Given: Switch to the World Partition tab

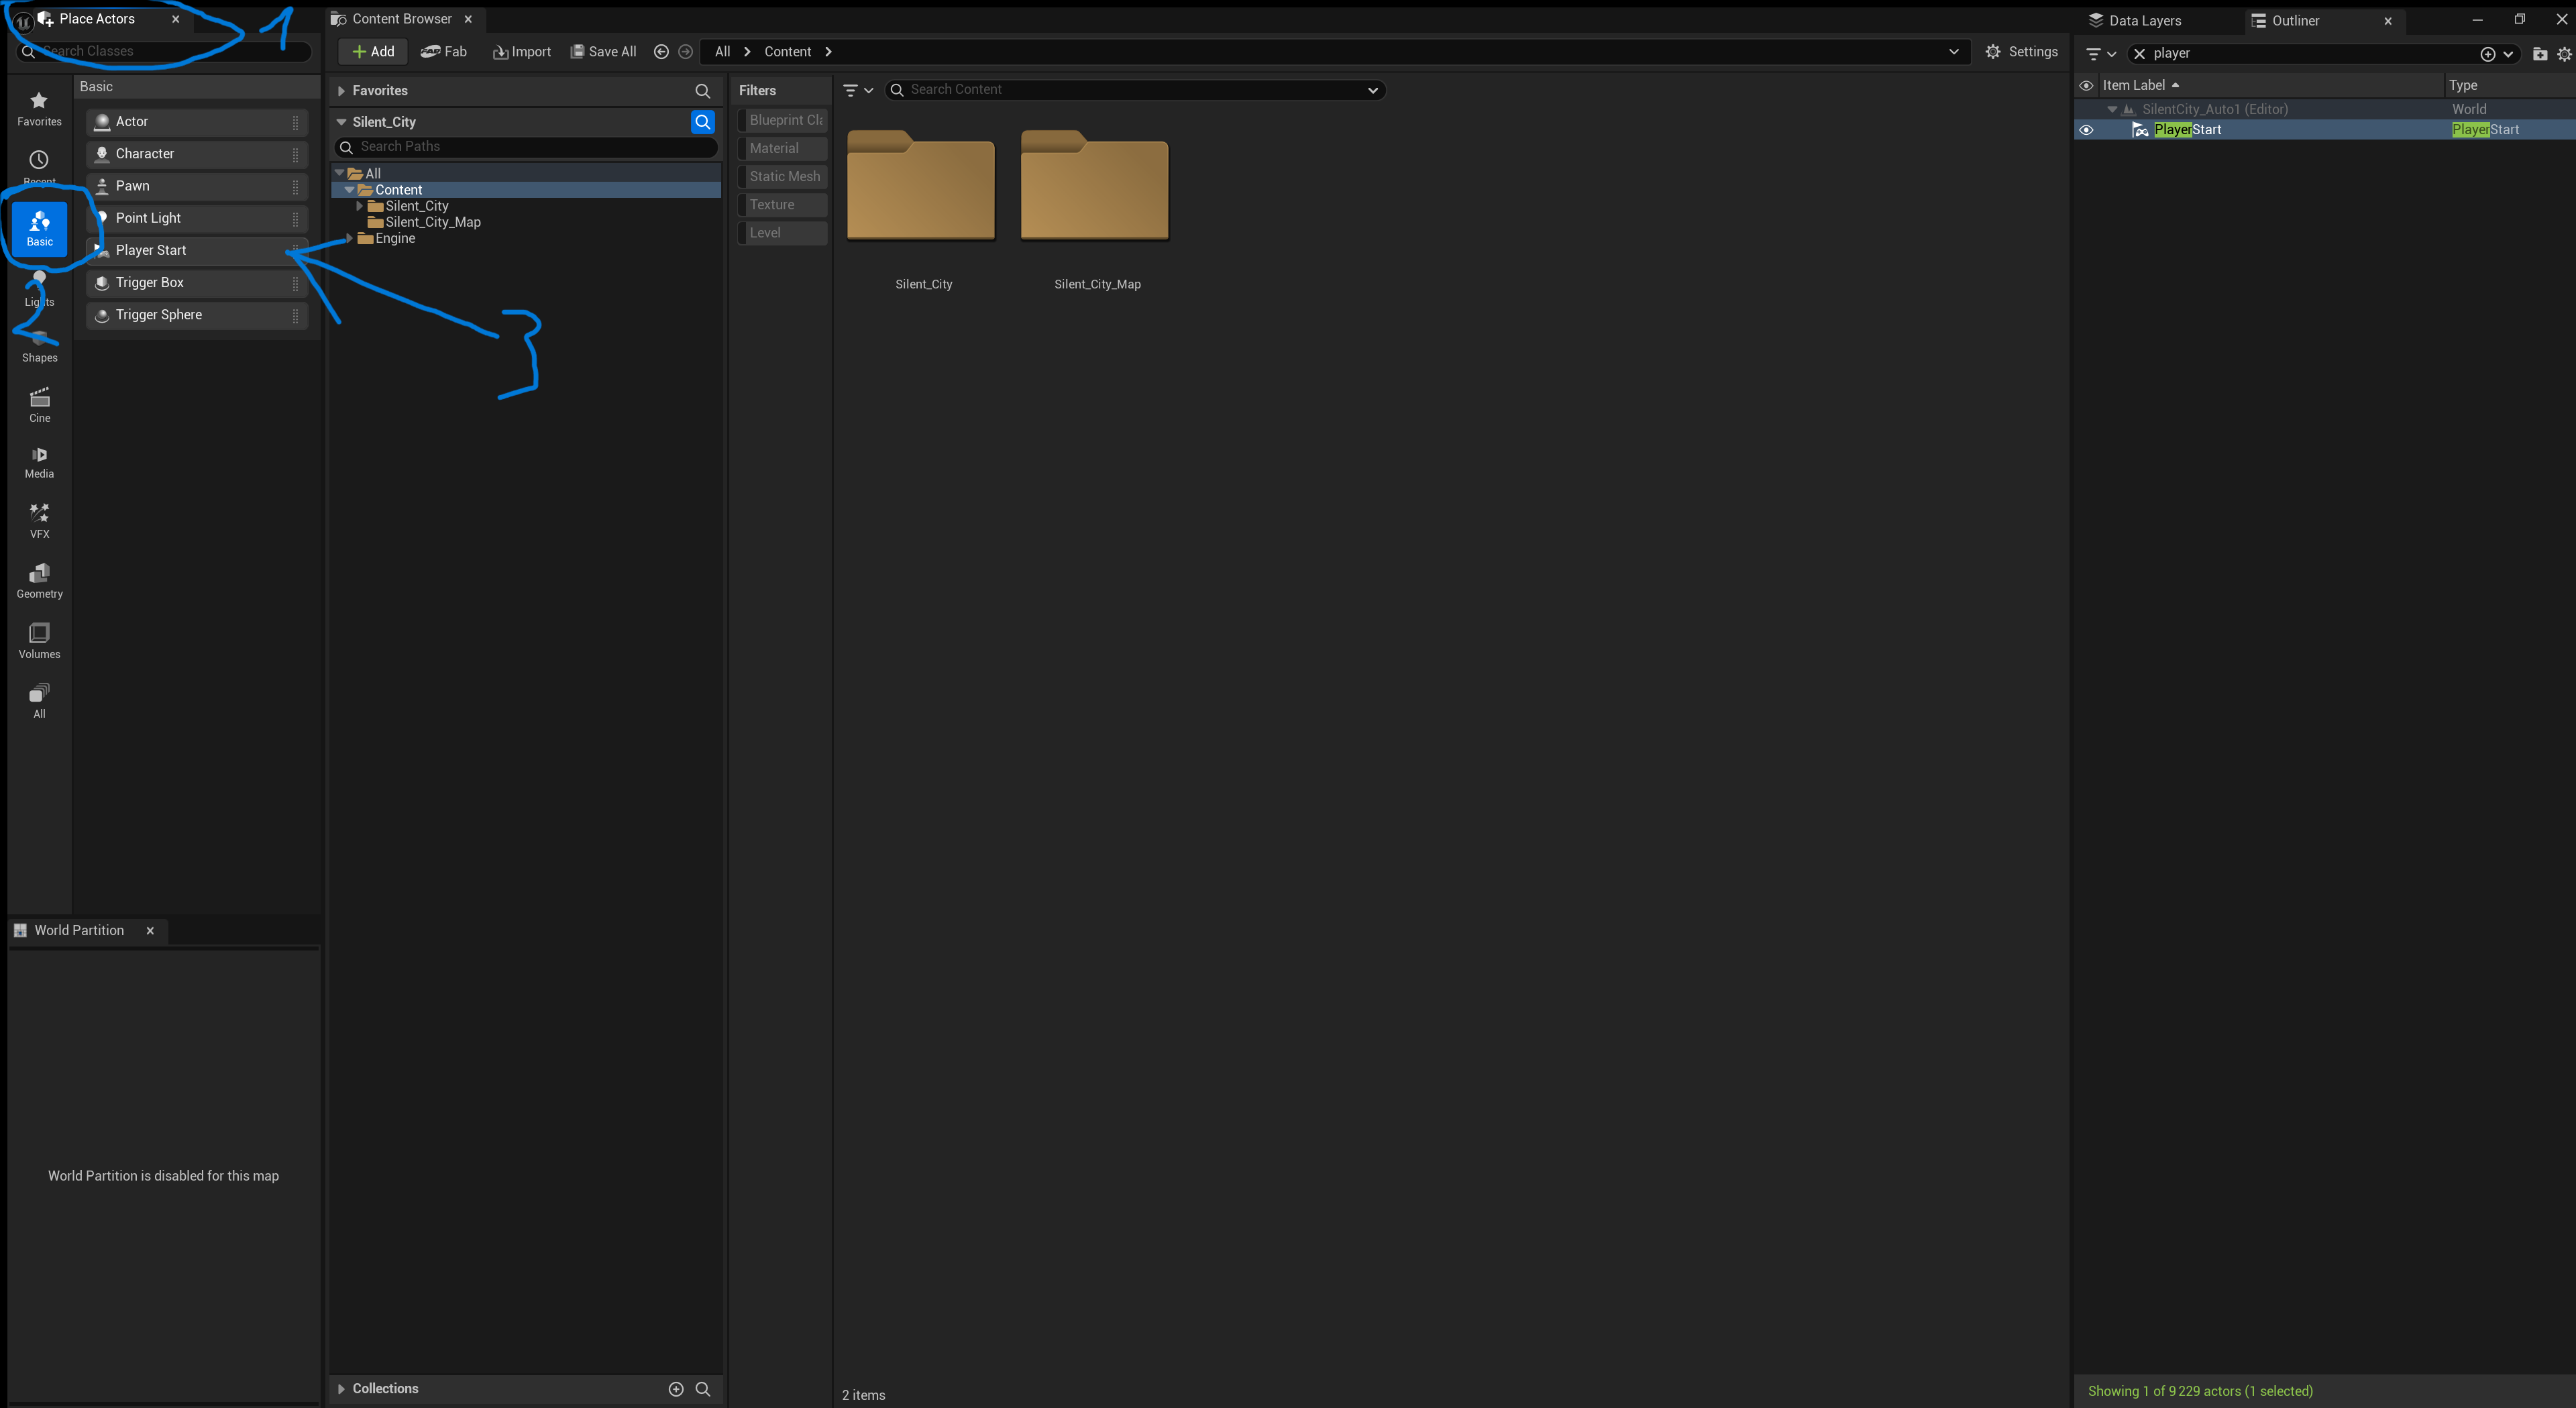Looking at the screenshot, I should (x=79, y=930).
